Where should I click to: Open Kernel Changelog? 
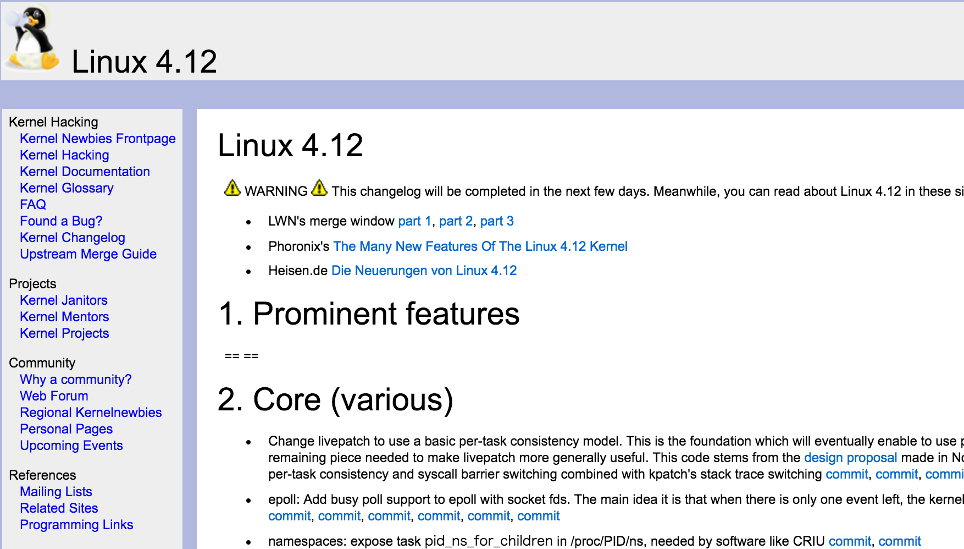pyautogui.click(x=73, y=238)
